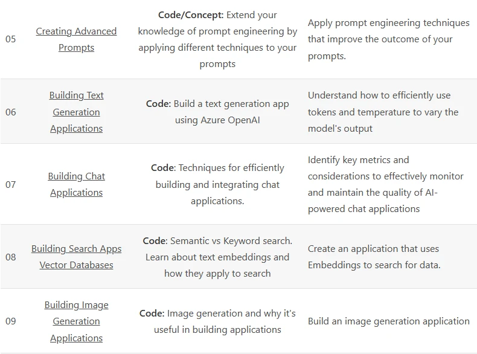This screenshot has height=354, width=477.
Task: Click 'Create an application that uses Embeddings' text
Action: (374, 257)
